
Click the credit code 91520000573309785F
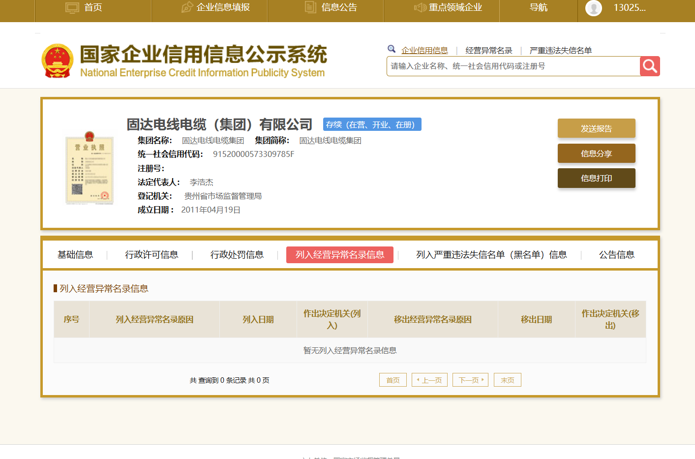tap(254, 154)
